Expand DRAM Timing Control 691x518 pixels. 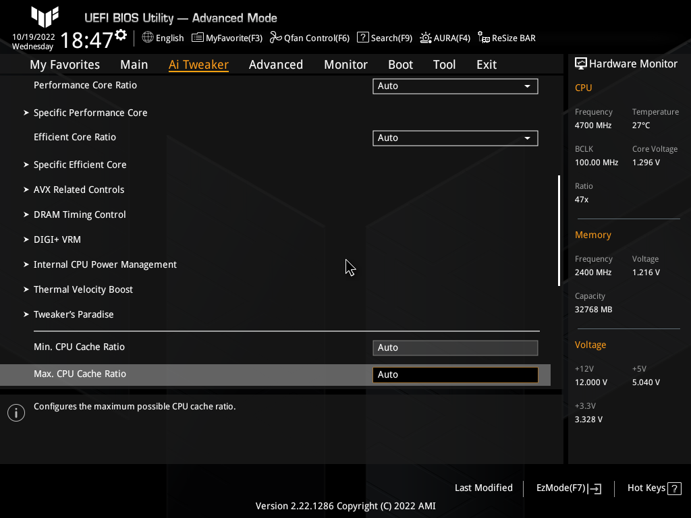pos(80,214)
